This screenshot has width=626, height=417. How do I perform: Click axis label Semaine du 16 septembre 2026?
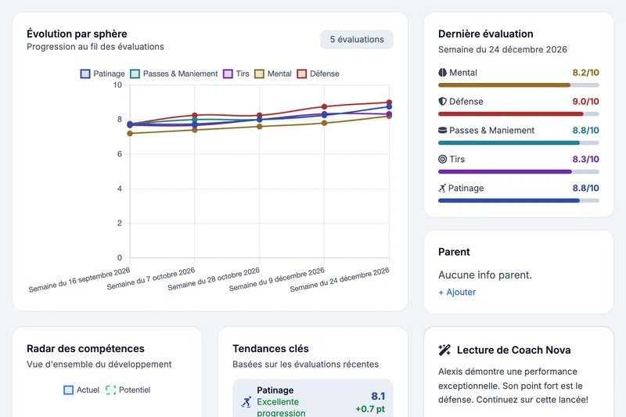pyautogui.click(x=79, y=280)
